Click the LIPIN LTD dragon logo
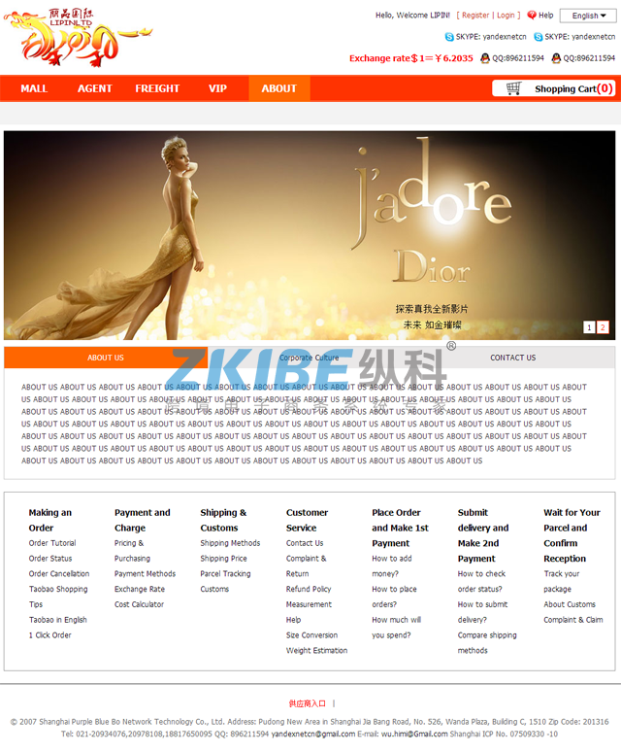The width and height of the screenshot is (621, 752). 78,37
